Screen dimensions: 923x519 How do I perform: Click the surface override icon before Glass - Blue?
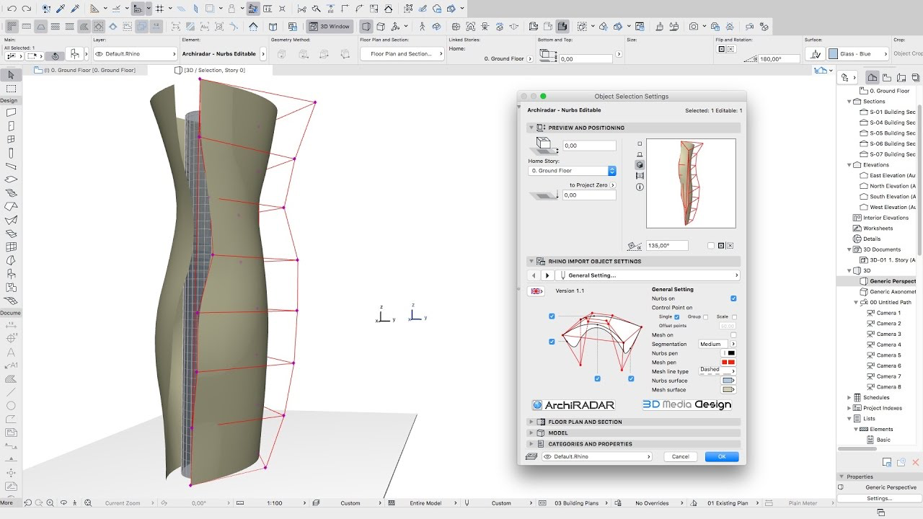click(x=815, y=54)
